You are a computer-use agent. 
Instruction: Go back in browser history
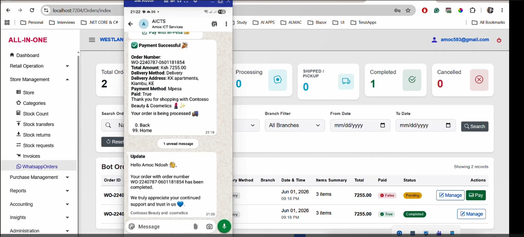pyautogui.click(x=8, y=10)
